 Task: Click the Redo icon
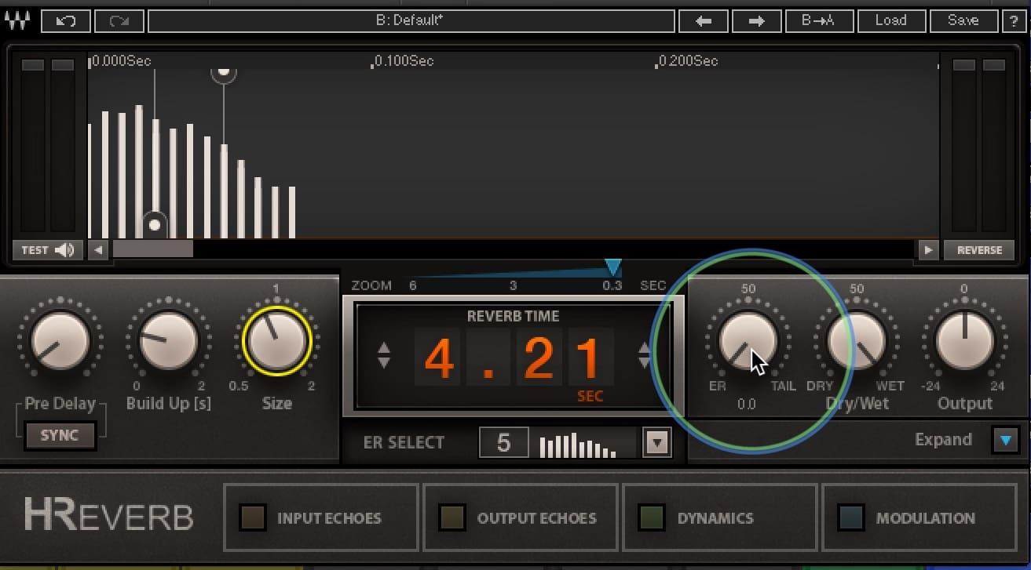tap(119, 20)
